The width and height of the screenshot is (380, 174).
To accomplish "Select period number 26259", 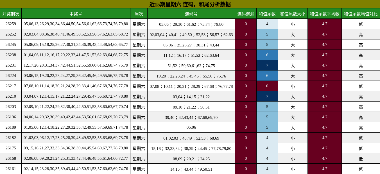I will [11, 24].
